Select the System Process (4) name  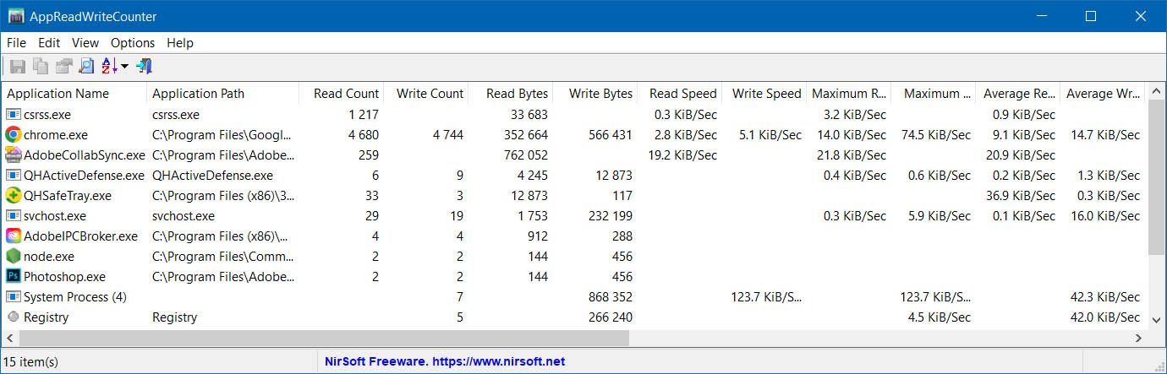(75, 297)
